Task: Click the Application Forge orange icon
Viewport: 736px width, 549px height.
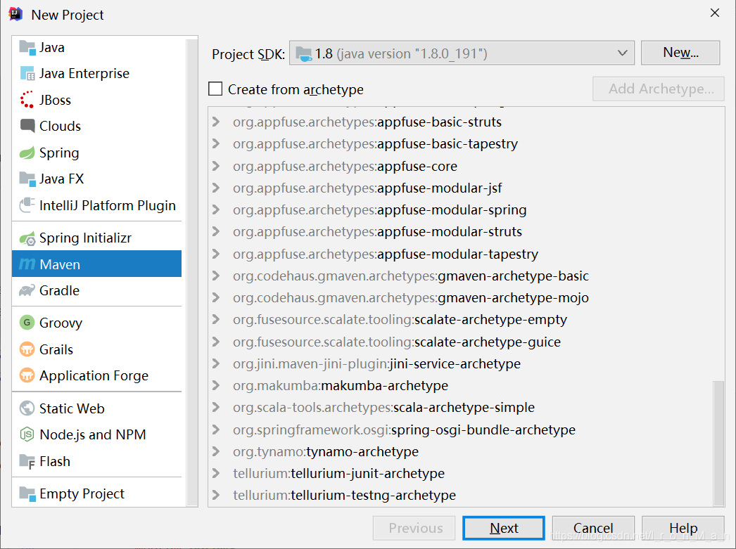Action: tap(27, 375)
